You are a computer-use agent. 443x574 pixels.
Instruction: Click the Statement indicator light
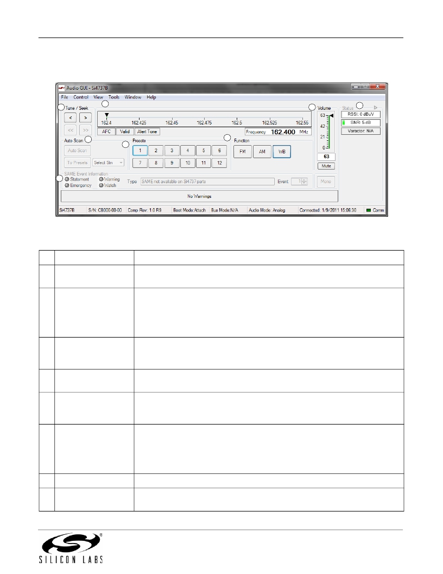67,179
